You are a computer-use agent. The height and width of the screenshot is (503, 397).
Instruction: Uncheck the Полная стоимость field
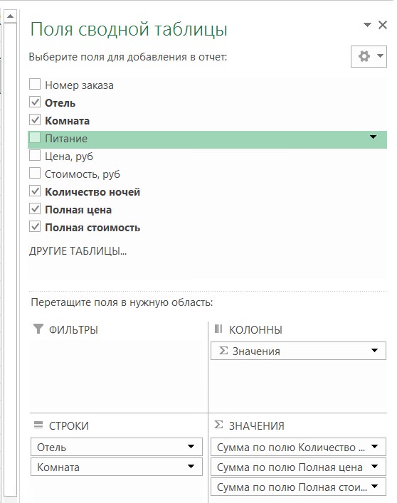pos(35,227)
